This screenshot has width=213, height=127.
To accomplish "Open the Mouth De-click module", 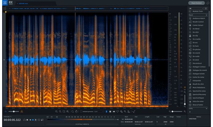I will (196, 84).
